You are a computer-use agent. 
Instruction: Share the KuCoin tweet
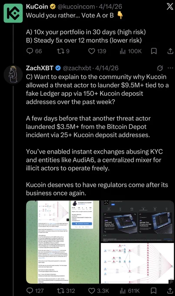[x=170, y=51]
